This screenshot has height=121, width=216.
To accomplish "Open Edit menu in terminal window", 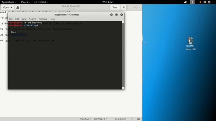I will [x=17, y=19].
